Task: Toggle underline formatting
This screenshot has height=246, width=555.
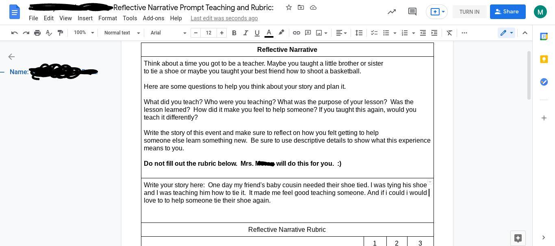Action: 257,33
